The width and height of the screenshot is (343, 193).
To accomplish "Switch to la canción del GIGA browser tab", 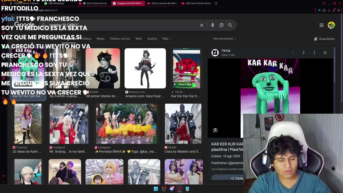I will [x=162, y=3].
